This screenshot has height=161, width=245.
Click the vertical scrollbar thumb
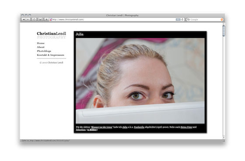[x=224, y=31]
